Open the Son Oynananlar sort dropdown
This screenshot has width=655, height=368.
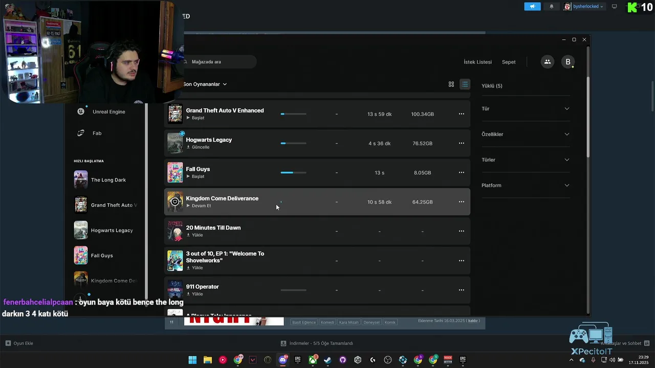[205, 84]
